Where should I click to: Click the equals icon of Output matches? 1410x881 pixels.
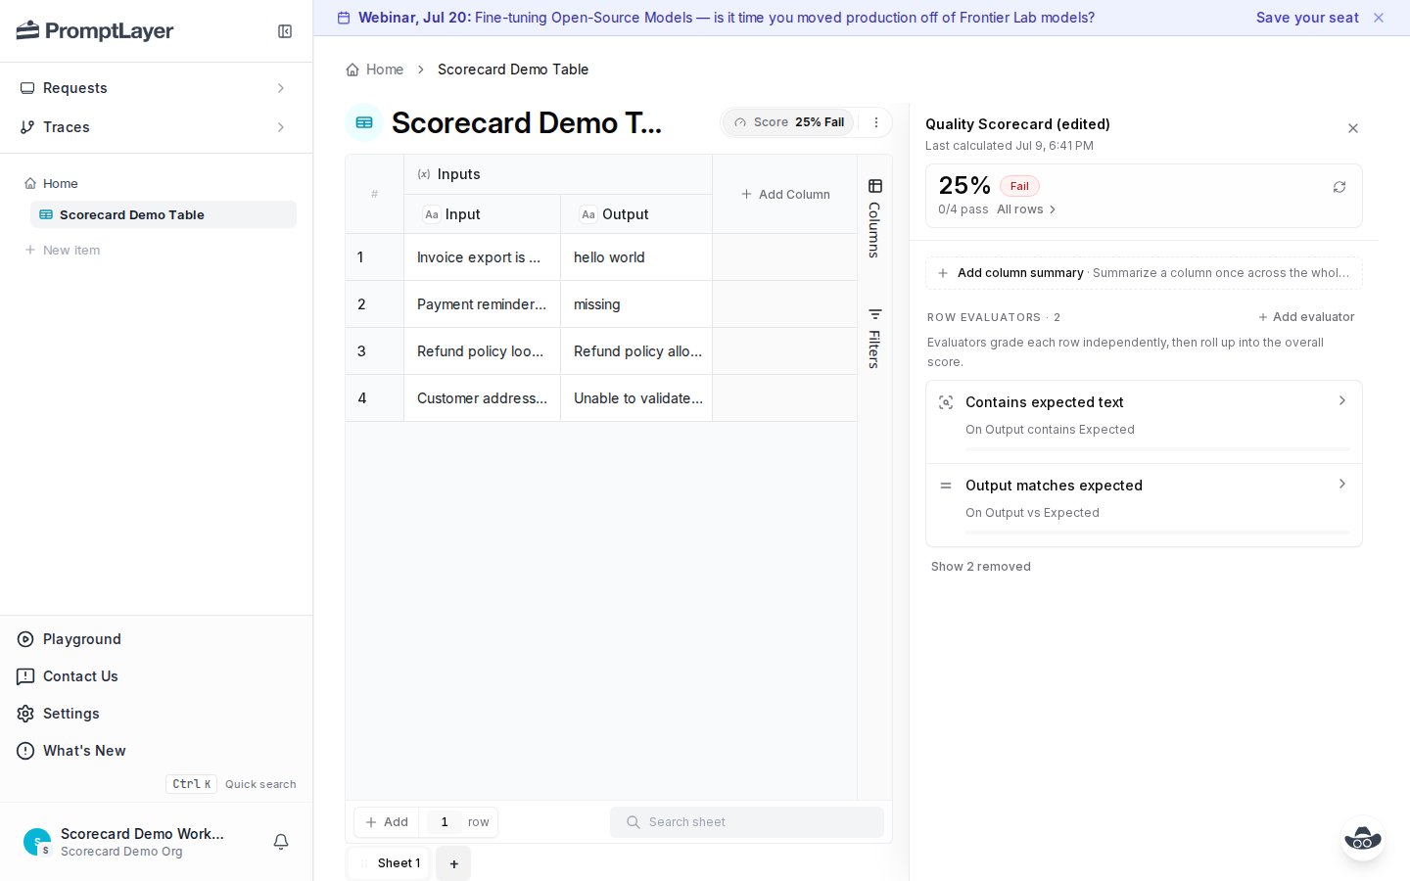[x=946, y=486]
